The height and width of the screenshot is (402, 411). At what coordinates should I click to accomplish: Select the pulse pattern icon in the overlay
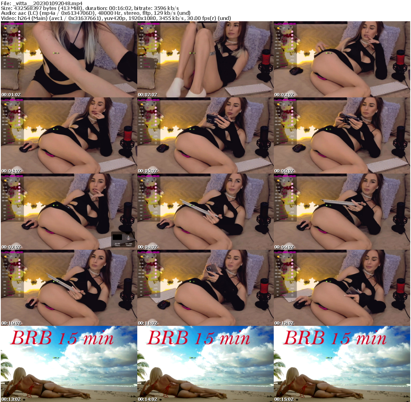pos(19,60)
